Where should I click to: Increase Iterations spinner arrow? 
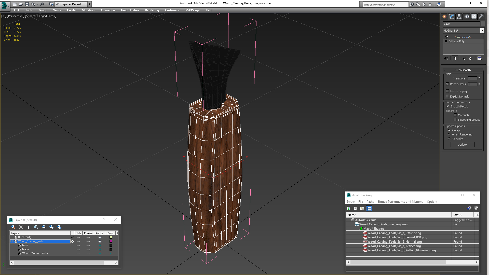click(479, 77)
